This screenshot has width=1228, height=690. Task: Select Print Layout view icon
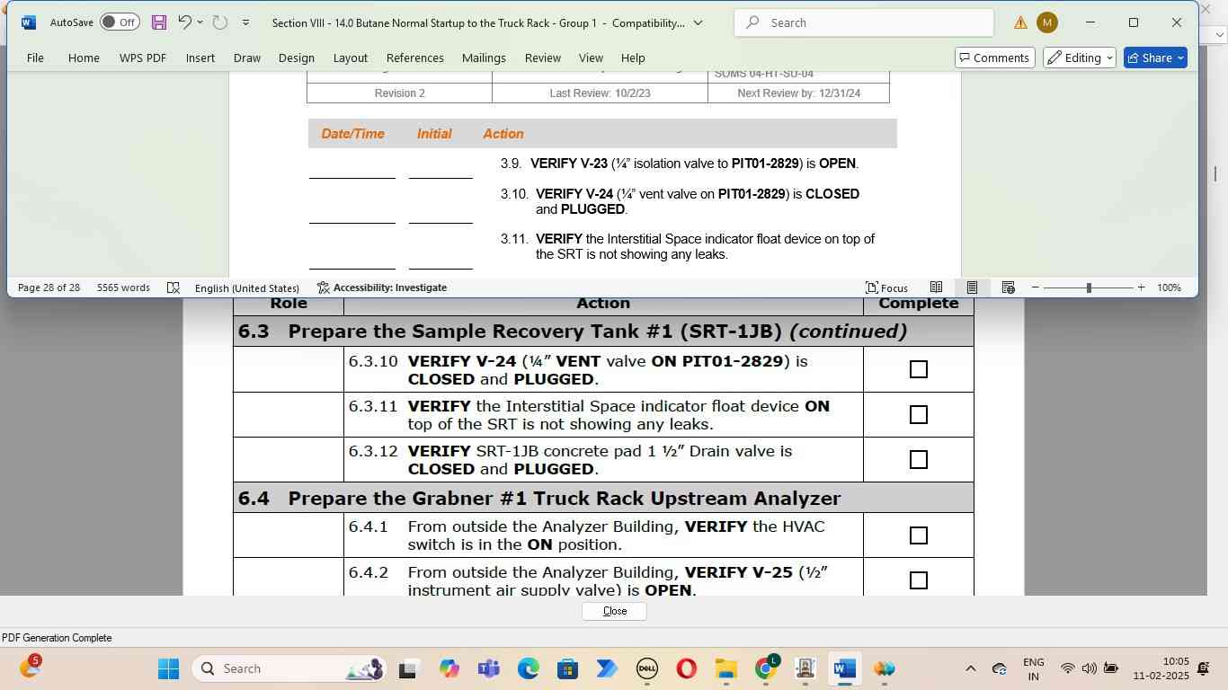[x=972, y=287]
